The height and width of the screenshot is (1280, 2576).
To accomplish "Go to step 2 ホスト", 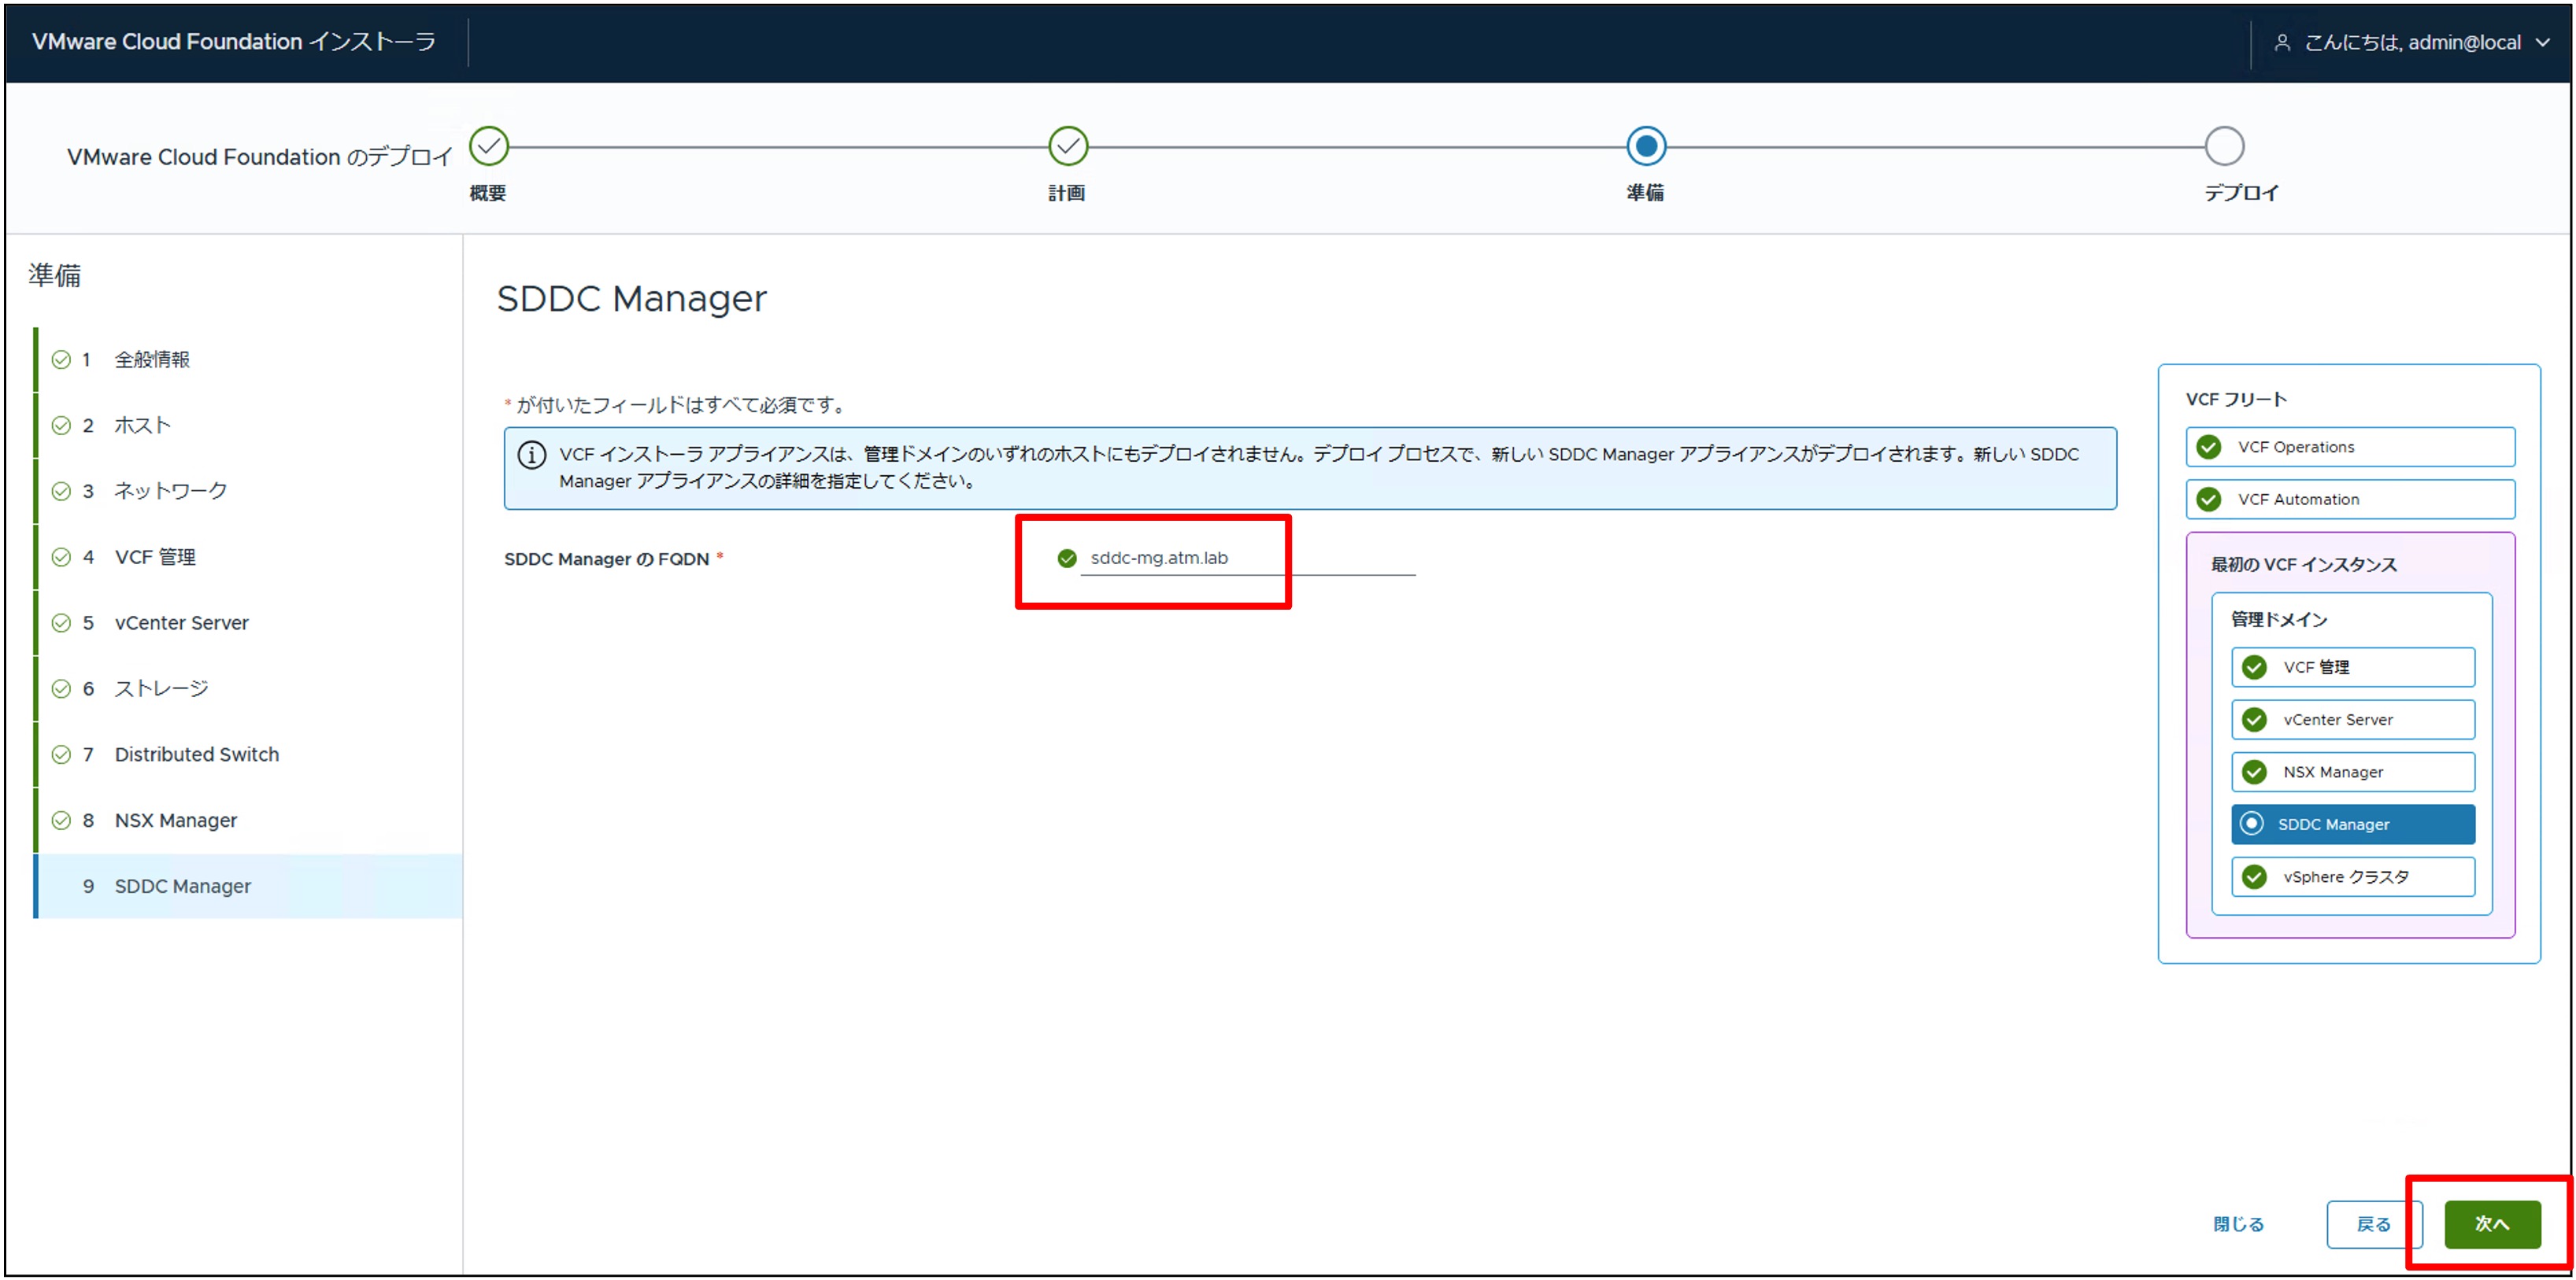I will (248, 426).
